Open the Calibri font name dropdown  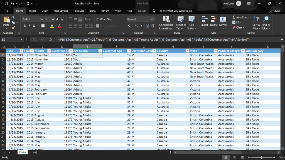coord(41,19)
